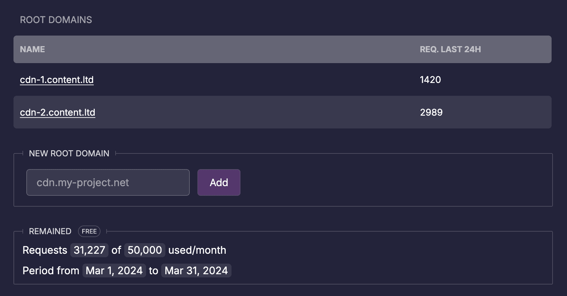Select the FREE plan badge

[89, 231]
